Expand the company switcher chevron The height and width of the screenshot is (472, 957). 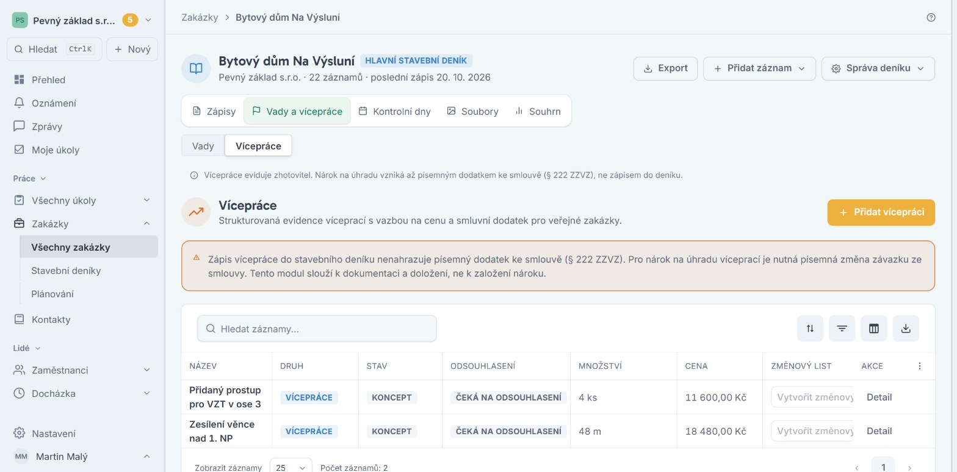pos(148,20)
